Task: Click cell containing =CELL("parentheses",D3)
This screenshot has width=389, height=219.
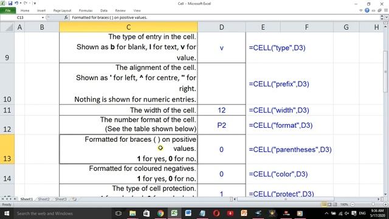Action: pos(291,150)
